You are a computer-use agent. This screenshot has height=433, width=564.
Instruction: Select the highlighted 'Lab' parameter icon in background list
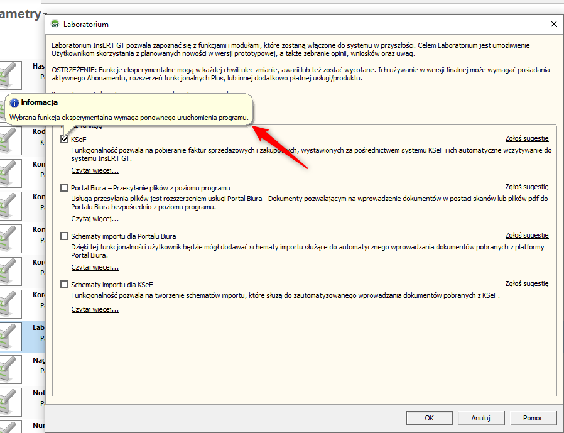point(11,337)
